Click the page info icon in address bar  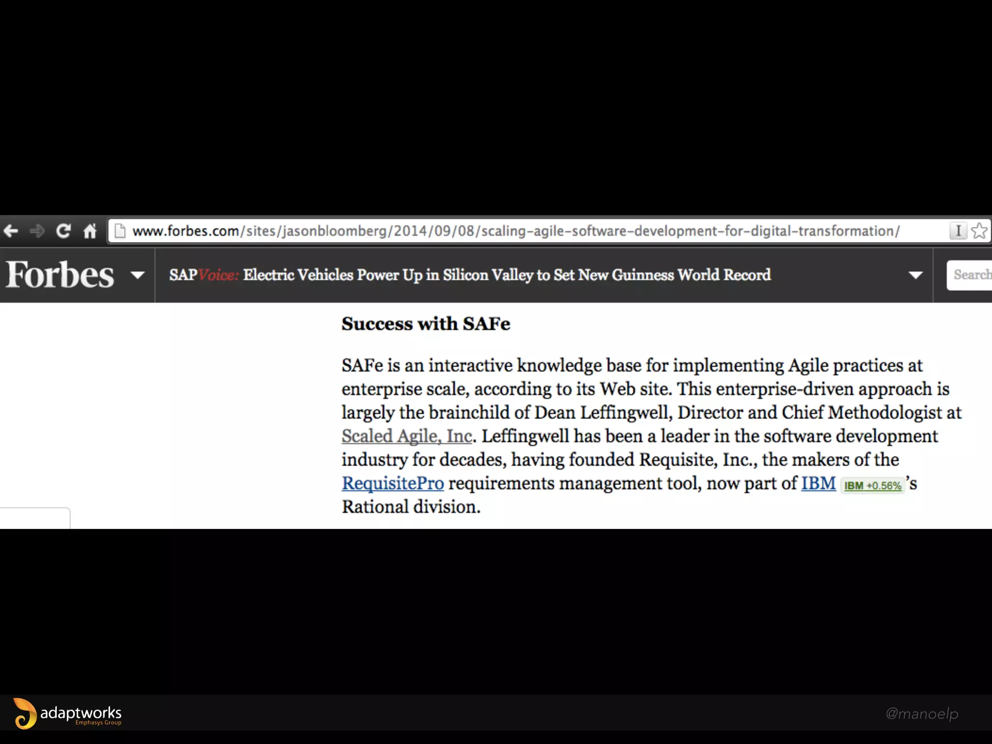click(120, 231)
